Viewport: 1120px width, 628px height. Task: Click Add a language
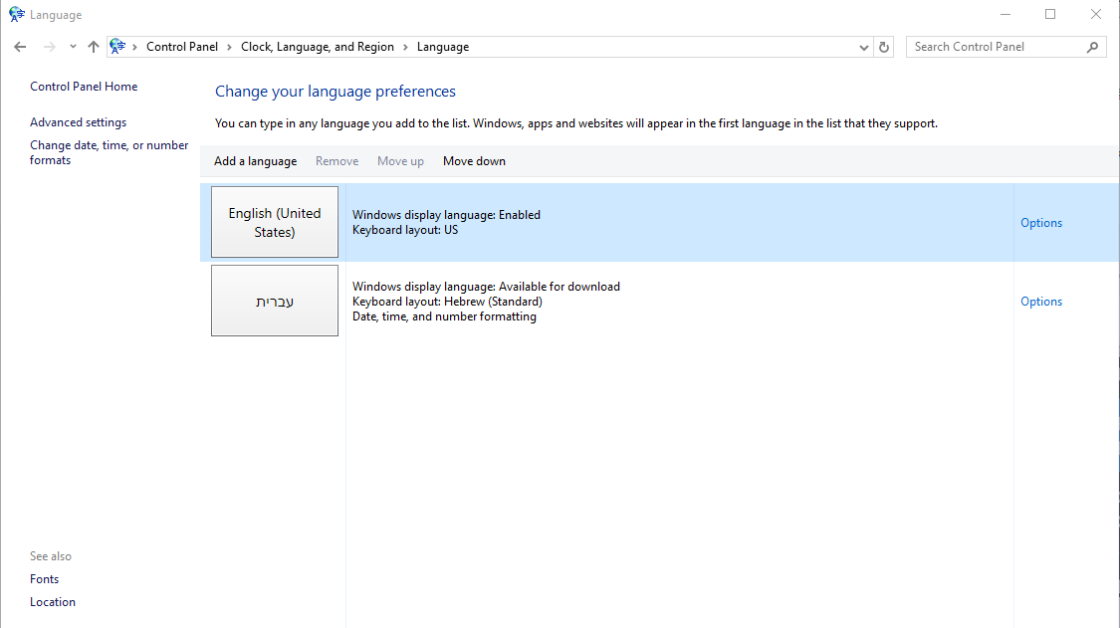[x=255, y=161]
